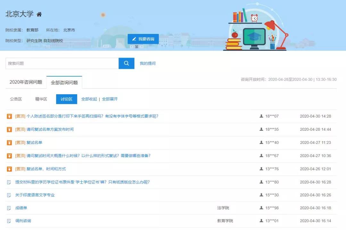Switch to the 2020年咨询问题 tab
Screen dimensions: 346x230
pyautogui.click(x=26, y=82)
